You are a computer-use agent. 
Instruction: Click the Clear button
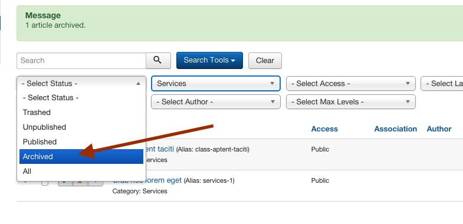point(265,61)
